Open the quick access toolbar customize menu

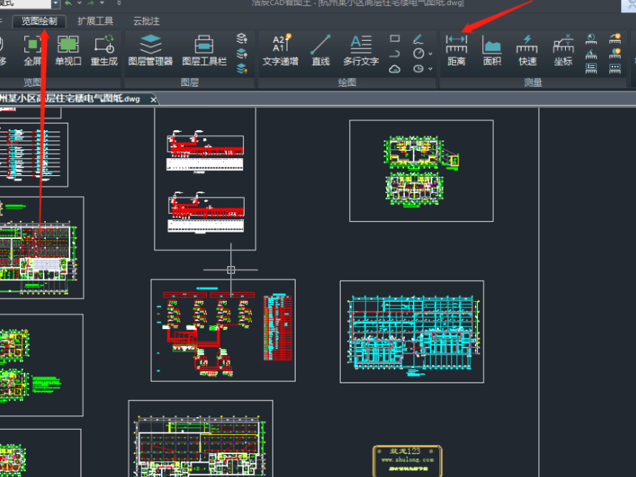click(x=119, y=4)
